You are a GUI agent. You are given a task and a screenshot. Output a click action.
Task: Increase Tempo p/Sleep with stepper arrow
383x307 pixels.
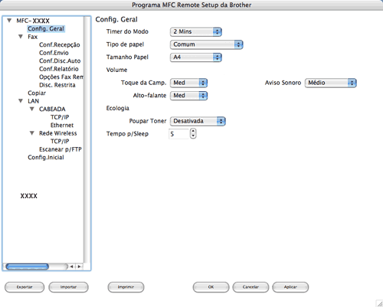tap(193, 131)
